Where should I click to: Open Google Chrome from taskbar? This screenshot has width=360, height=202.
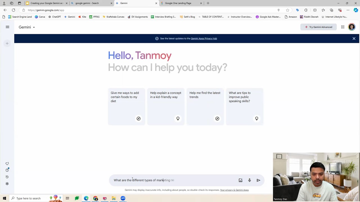[95, 198]
